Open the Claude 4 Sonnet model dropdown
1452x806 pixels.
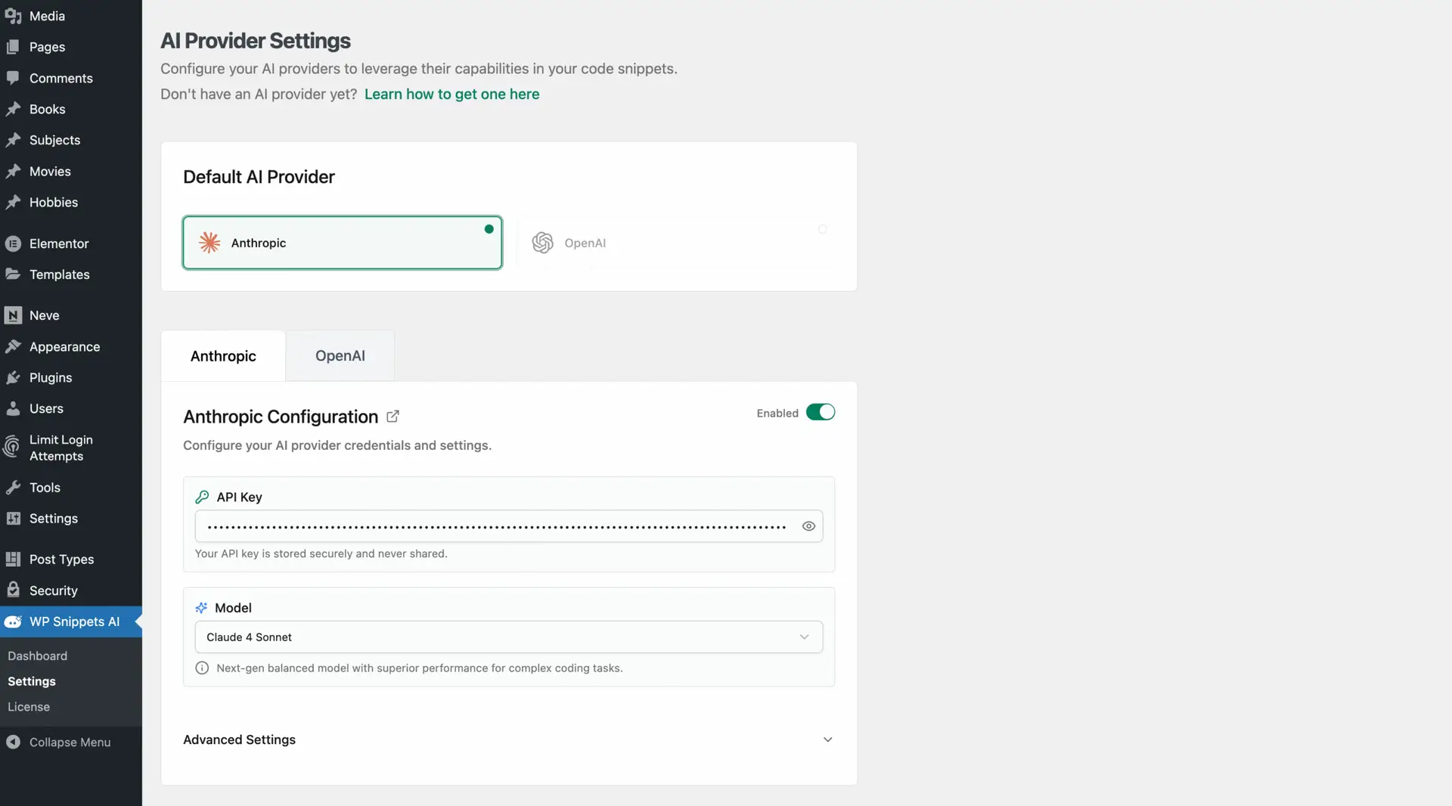point(509,637)
